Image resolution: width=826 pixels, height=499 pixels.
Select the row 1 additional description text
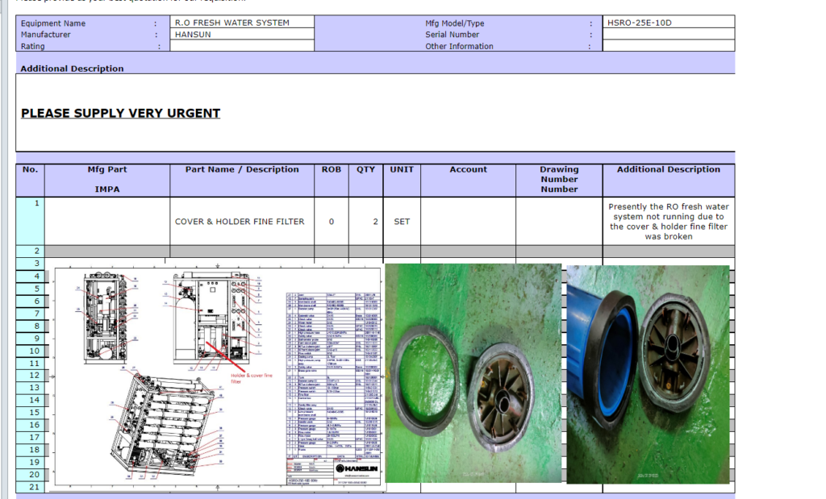(x=668, y=222)
